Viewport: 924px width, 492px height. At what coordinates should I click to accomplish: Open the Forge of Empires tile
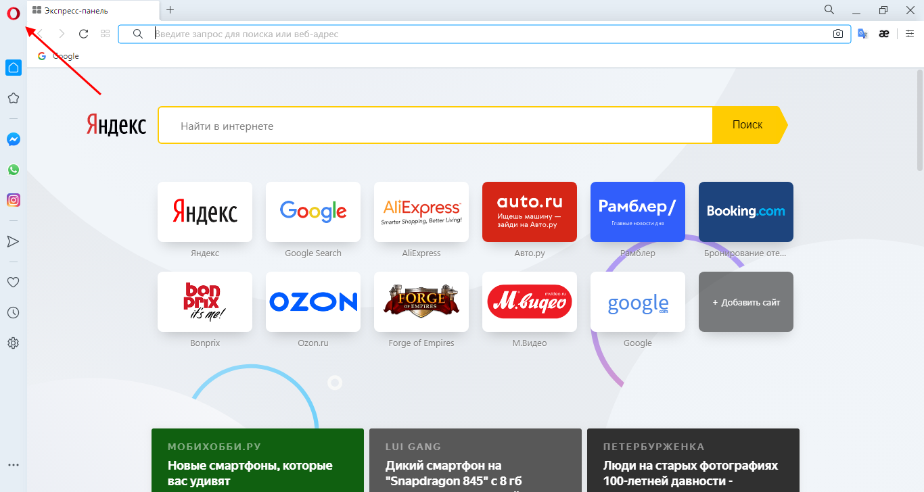pyautogui.click(x=421, y=301)
